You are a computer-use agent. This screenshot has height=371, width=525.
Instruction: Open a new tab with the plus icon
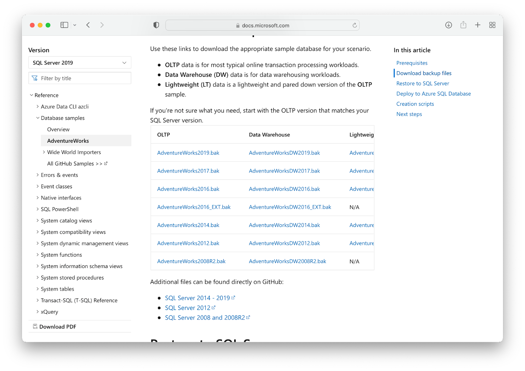[478, 25]
